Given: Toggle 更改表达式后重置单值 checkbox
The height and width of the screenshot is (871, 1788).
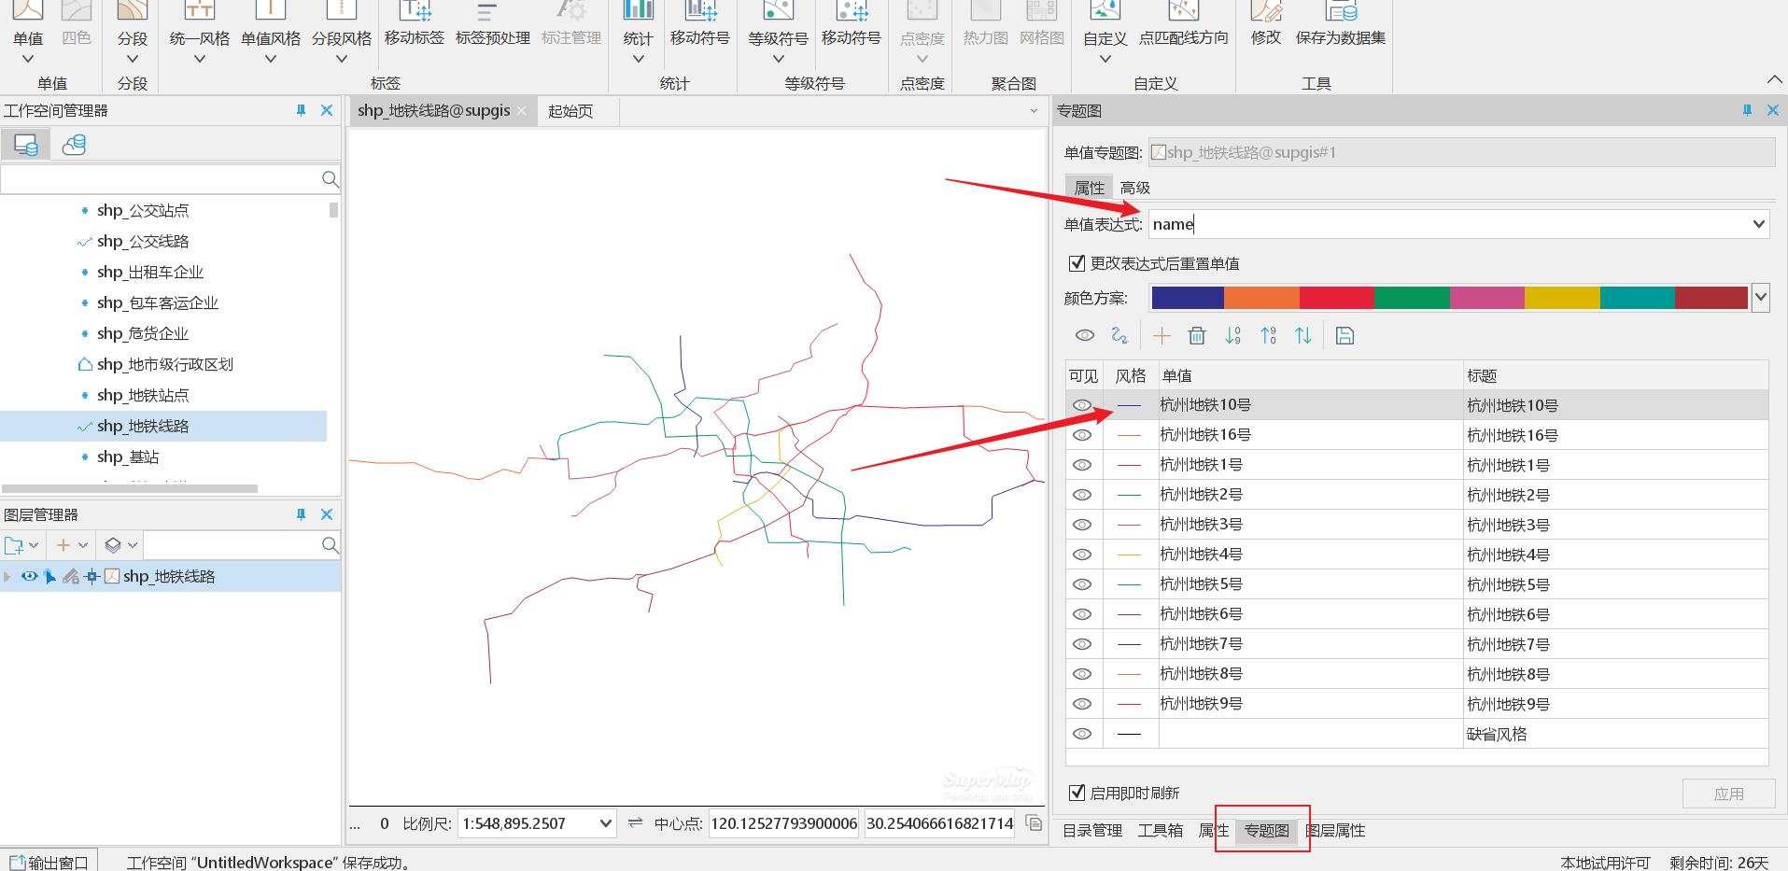Looking at the screenshot, I should (1077, 263).
